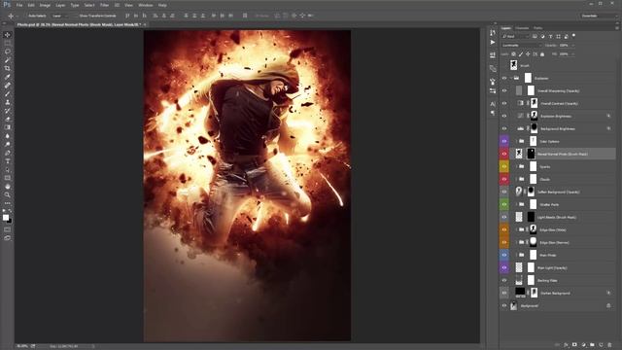
Task: Switch to the Paths tab
Action: [x=537, y=28]
